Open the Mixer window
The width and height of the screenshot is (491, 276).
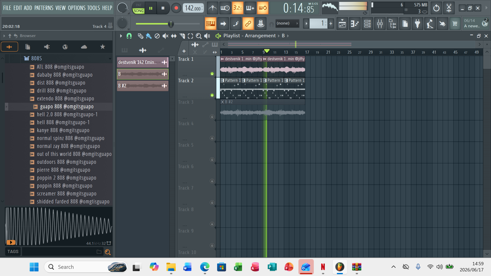[380, 24]
